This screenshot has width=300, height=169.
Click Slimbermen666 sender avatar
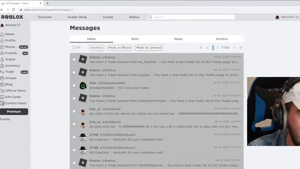[x=83, y=85]
